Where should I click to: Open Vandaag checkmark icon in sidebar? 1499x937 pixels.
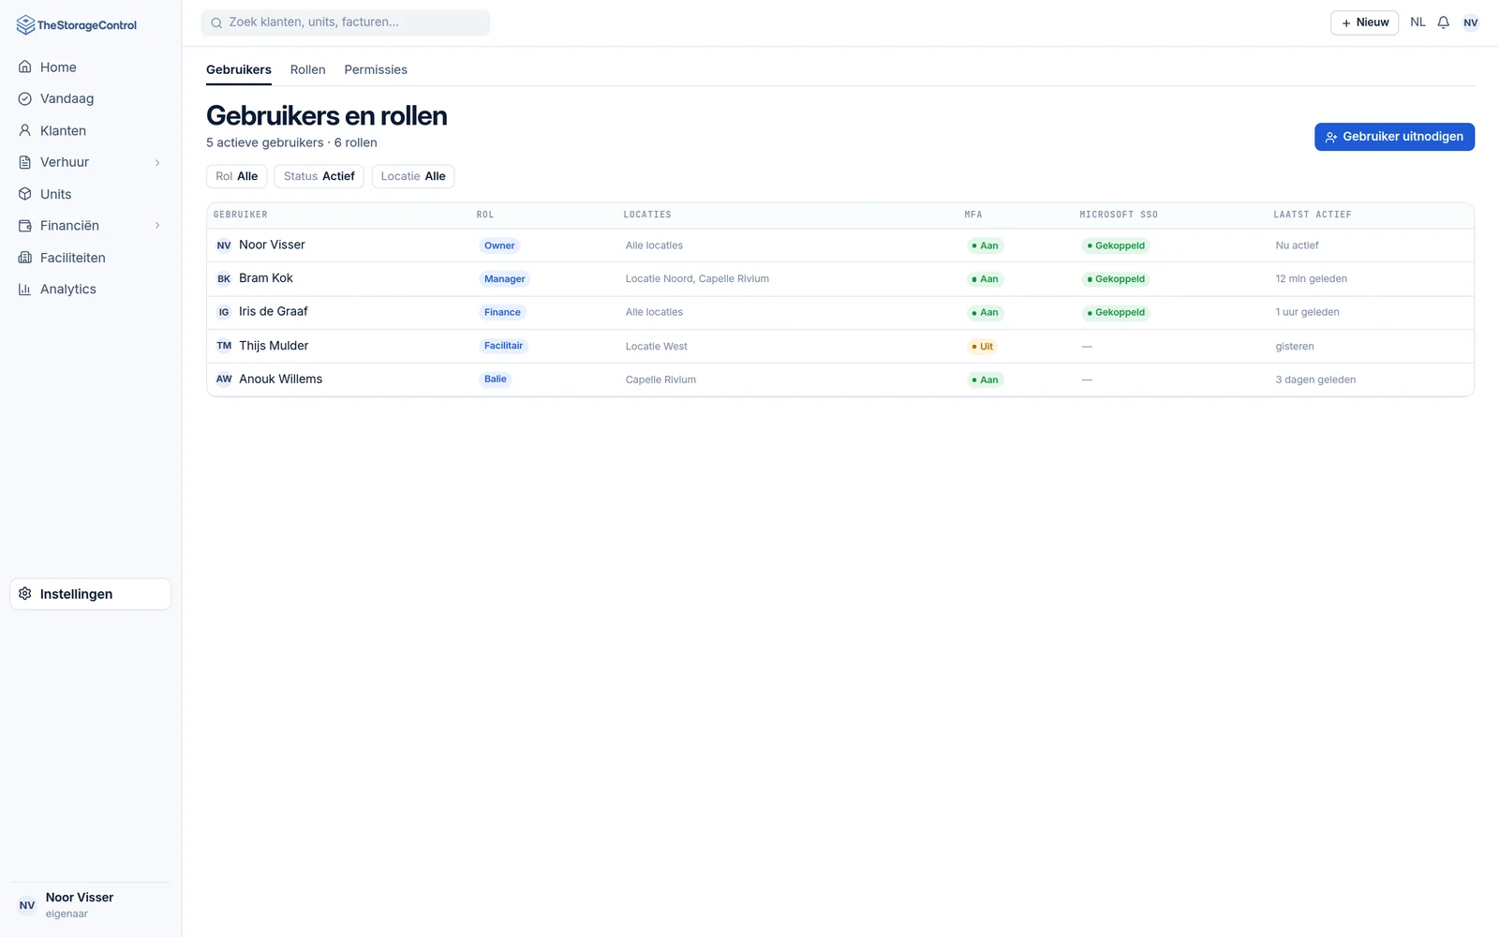coord(25,98)
